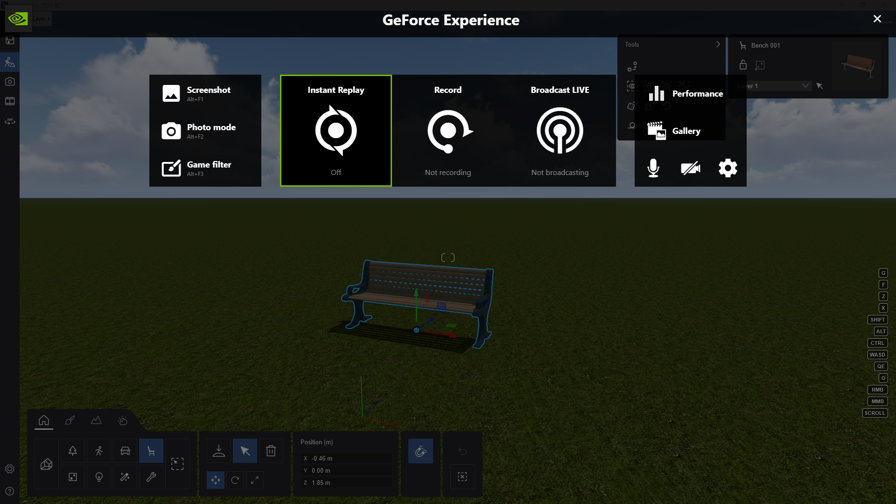This screenshot has height=504, width=896.
Task: Open GeForce overlay settings gear
Action: click(728, 168)
